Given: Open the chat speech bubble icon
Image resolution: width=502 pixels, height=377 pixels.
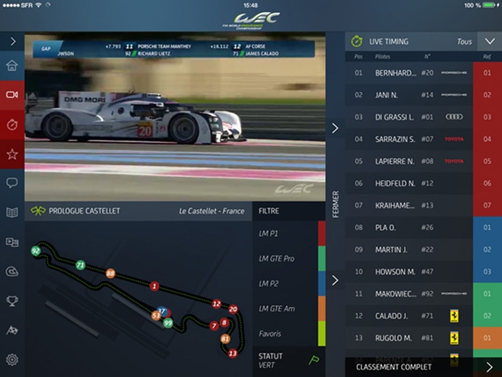Looking at the screenshot, I should pos(12,183).
